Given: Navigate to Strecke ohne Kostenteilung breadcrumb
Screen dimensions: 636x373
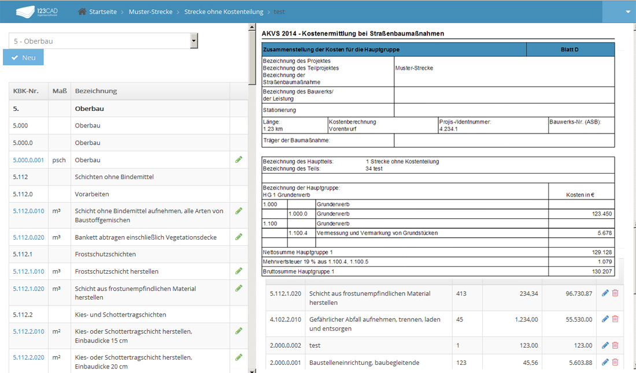Looking at the screenshot, I should (223, 12).
